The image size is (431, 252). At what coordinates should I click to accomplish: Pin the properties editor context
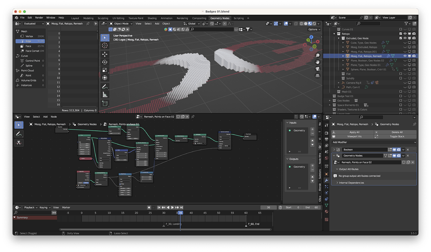pos(414,124)
